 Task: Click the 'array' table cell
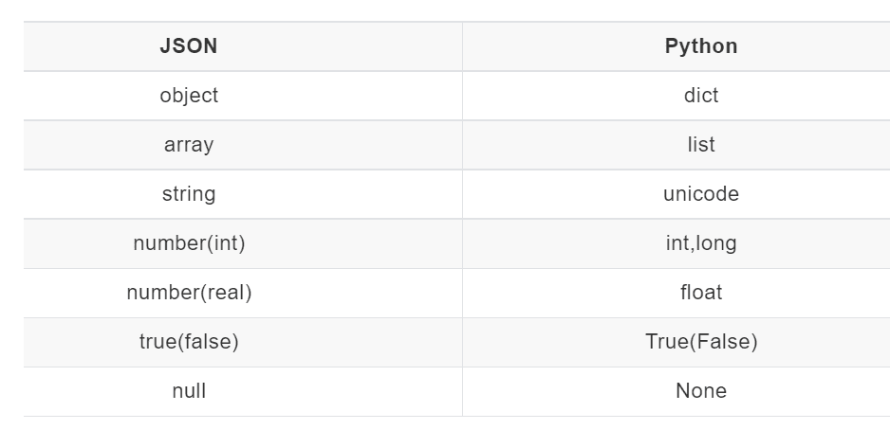(189, 145)
